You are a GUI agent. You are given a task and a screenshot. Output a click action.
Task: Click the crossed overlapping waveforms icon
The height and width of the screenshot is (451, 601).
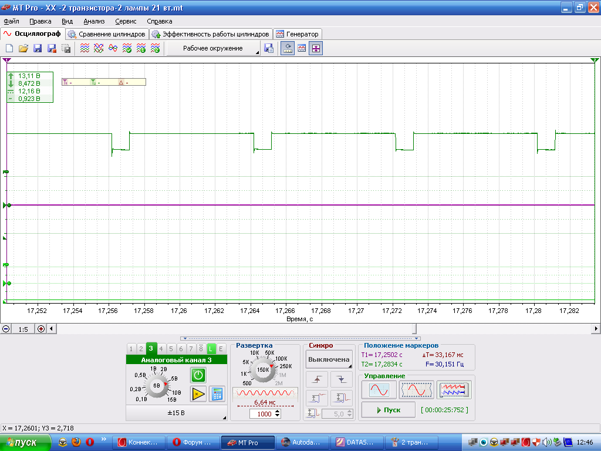[x=99, y=48]
